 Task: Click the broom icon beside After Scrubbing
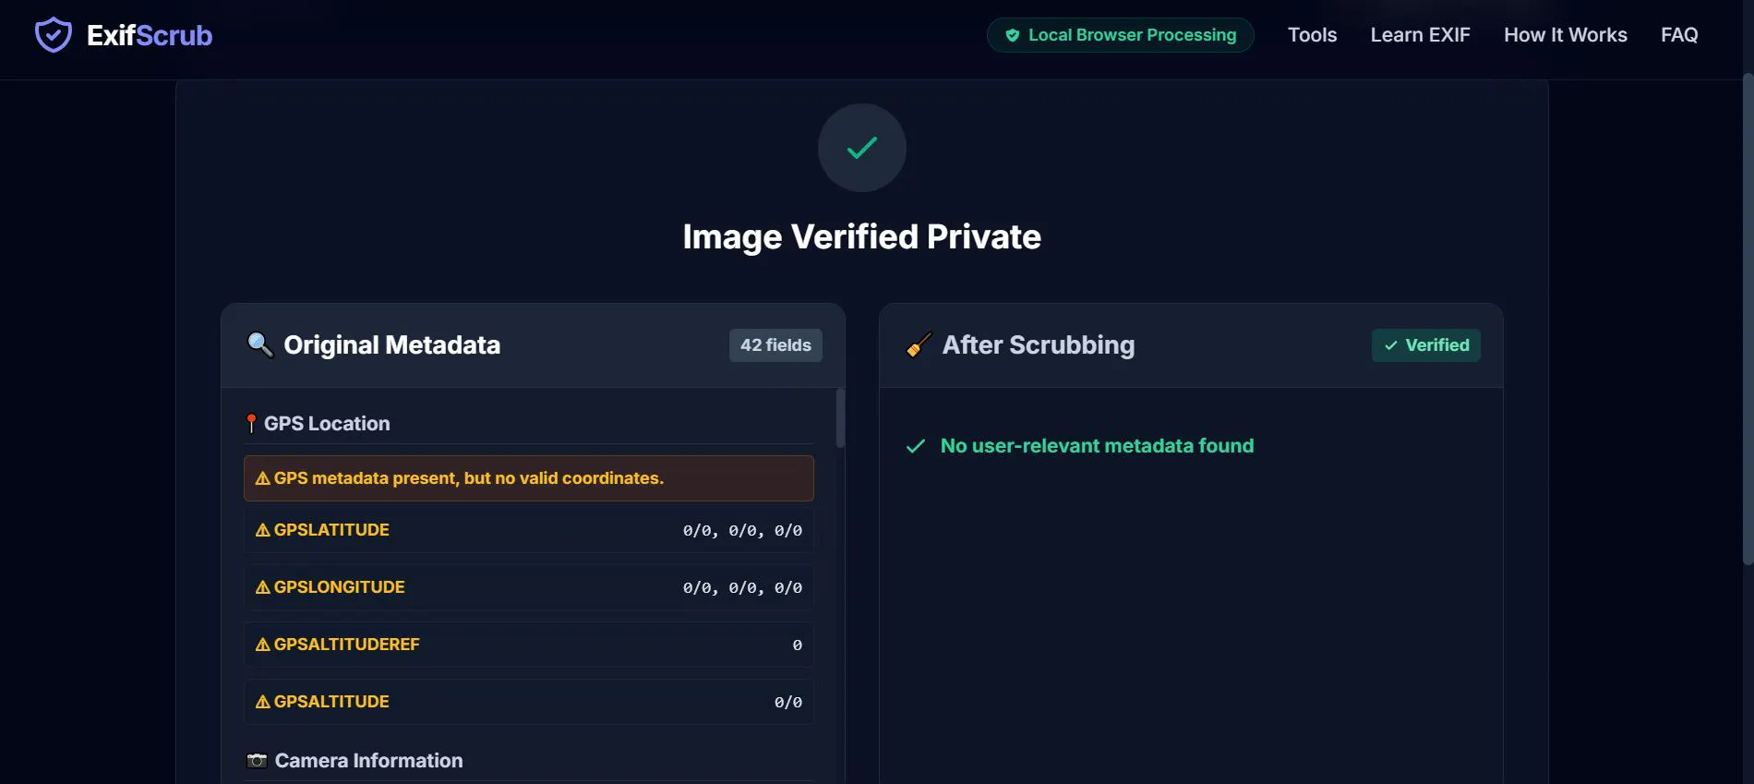tap(919, 344)
